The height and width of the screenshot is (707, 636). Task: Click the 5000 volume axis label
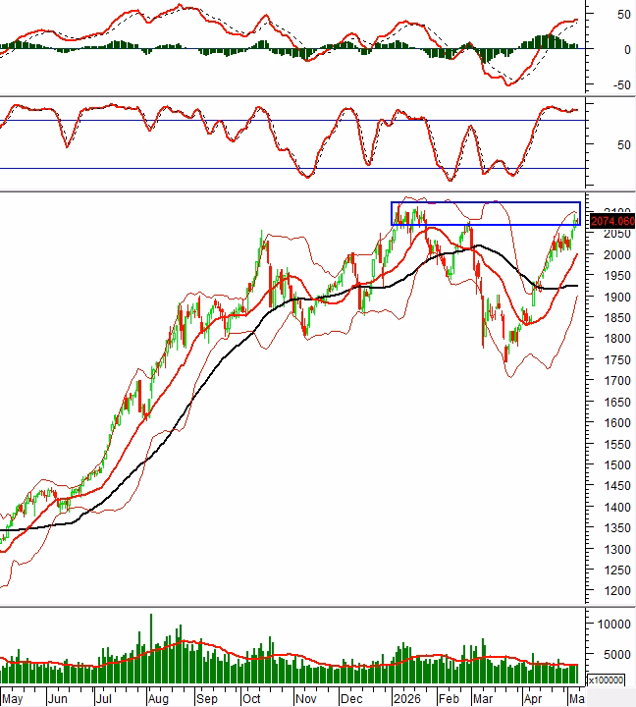click(617, 654)
